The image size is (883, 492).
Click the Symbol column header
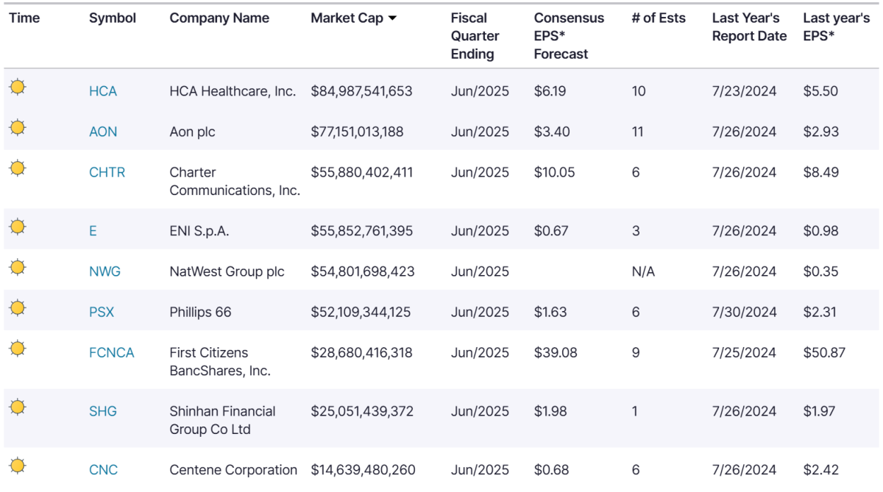click(x=113, y=18)
